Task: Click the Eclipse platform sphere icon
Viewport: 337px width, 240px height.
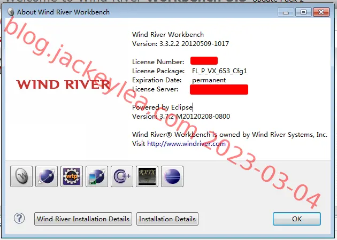Action: [172, 176]
